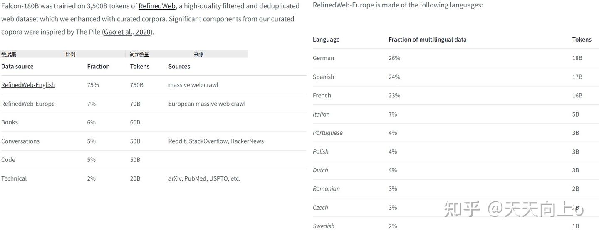The width and height of the screenshot is (599, 233).
Task: Click the Technical data source cell
Action: tap(14, 178)
